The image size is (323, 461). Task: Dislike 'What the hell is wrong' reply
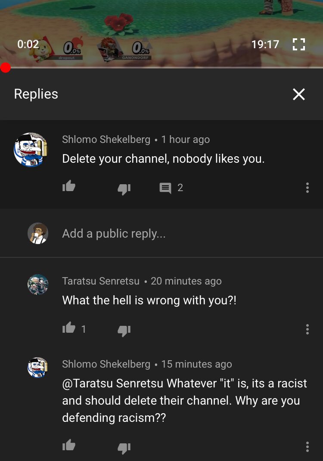(124, 331)
